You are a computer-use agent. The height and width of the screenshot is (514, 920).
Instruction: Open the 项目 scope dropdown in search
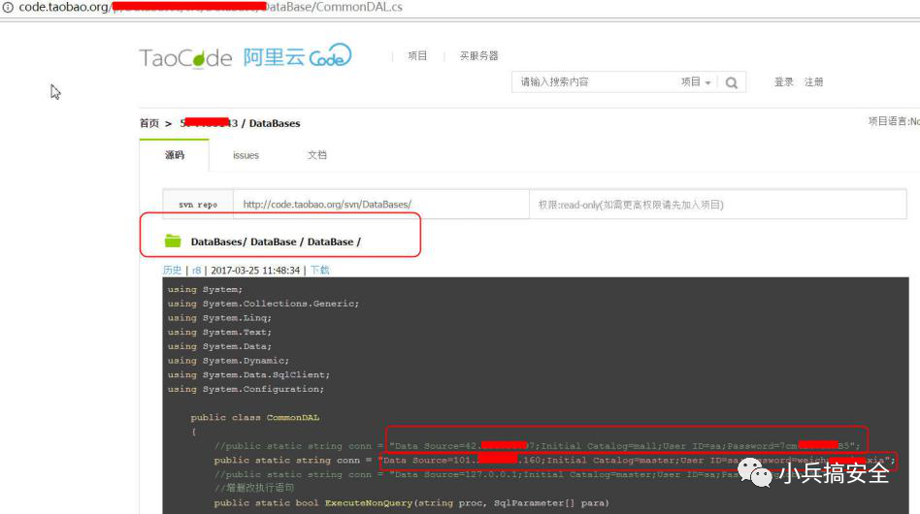coord(696,82)
